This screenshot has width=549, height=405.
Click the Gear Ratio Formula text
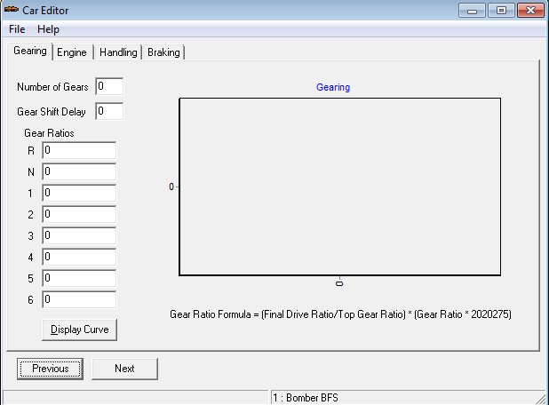coord(340,314)
